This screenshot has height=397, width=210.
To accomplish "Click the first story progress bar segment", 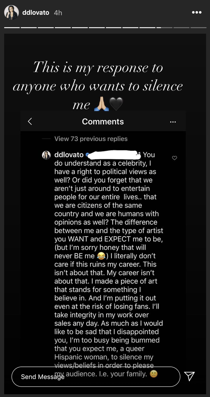I will [x=12, y=28].
